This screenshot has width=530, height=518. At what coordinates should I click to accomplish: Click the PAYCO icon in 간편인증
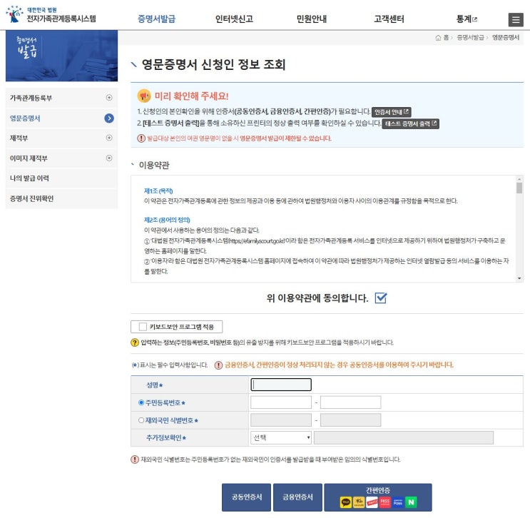point(372,502)
